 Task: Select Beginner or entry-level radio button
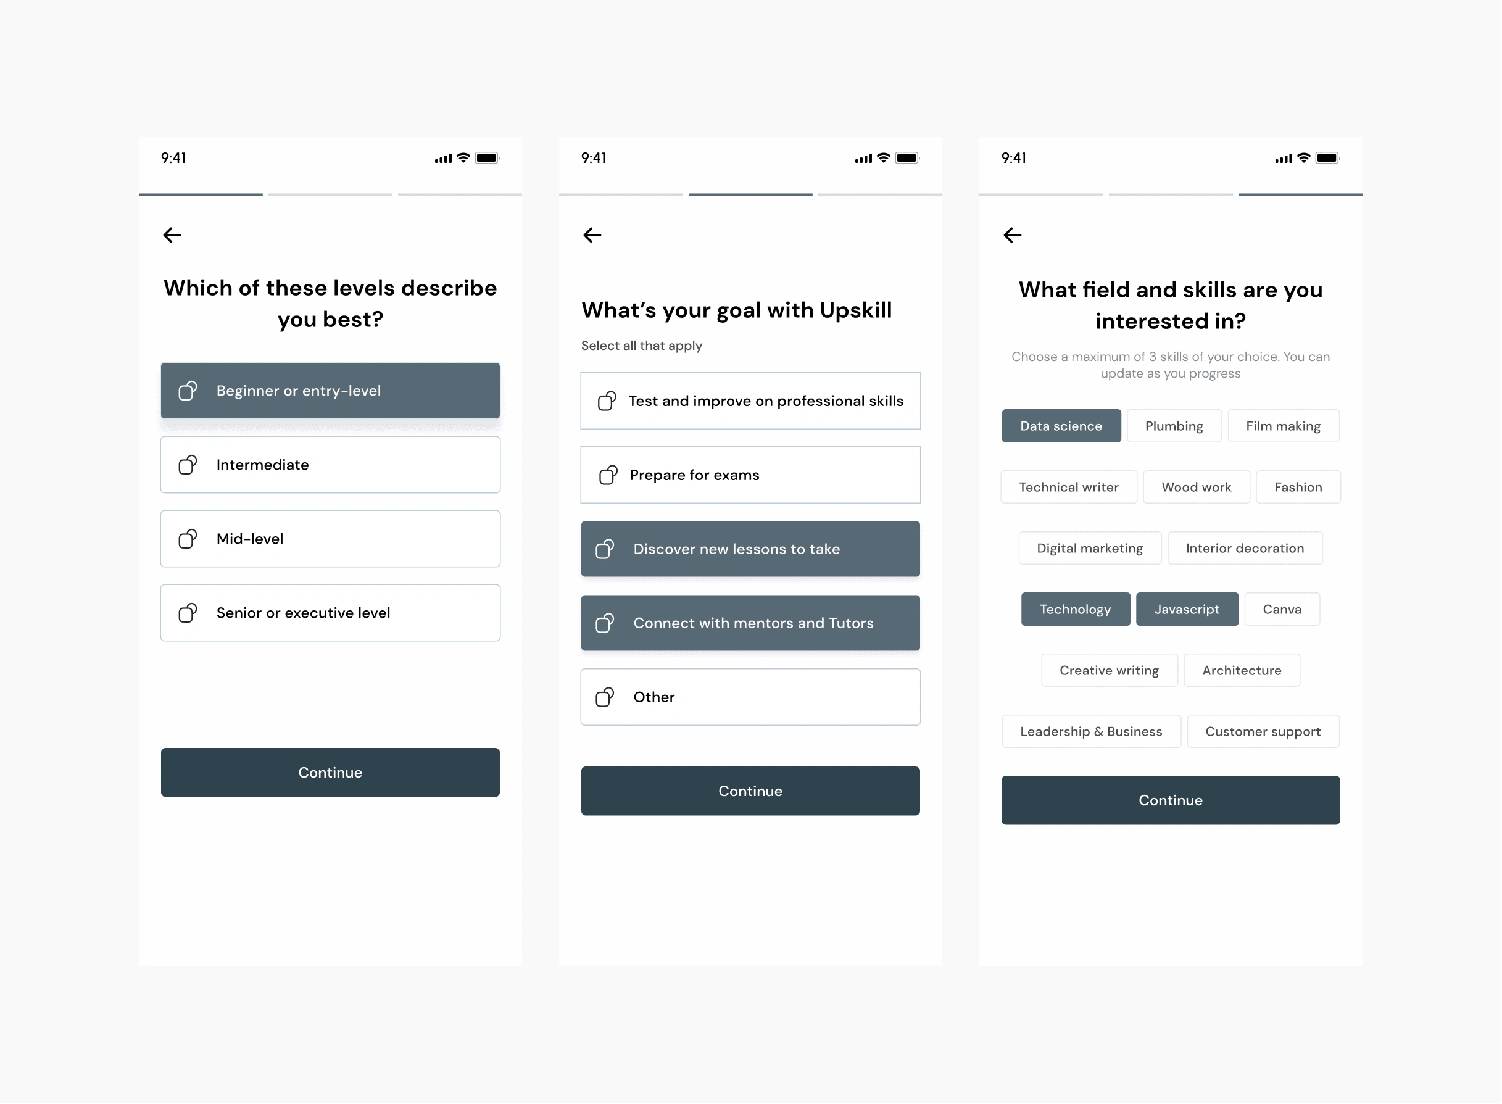click(329, 391)
